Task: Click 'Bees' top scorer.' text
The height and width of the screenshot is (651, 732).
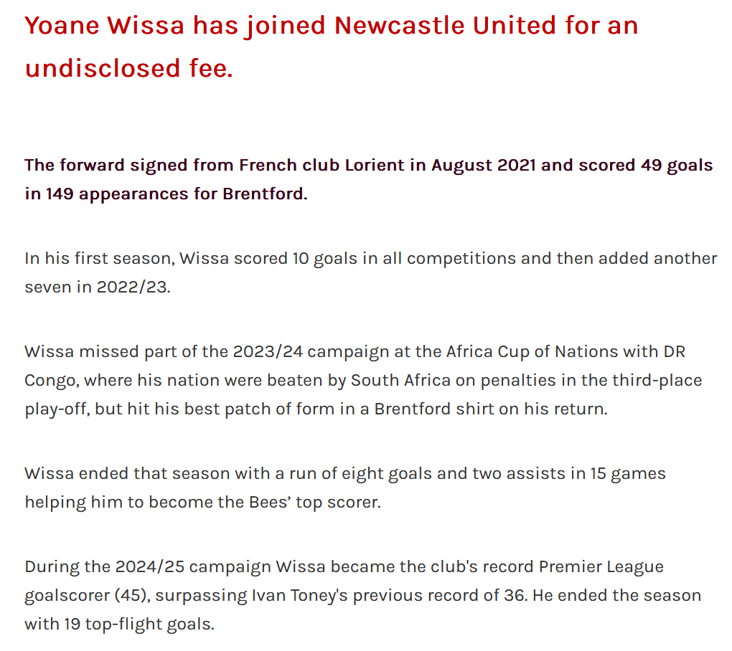Action: [x=315, y=503]
